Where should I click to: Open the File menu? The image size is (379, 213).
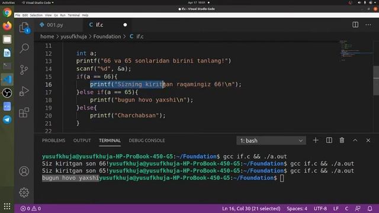click(x=18, y=15)
